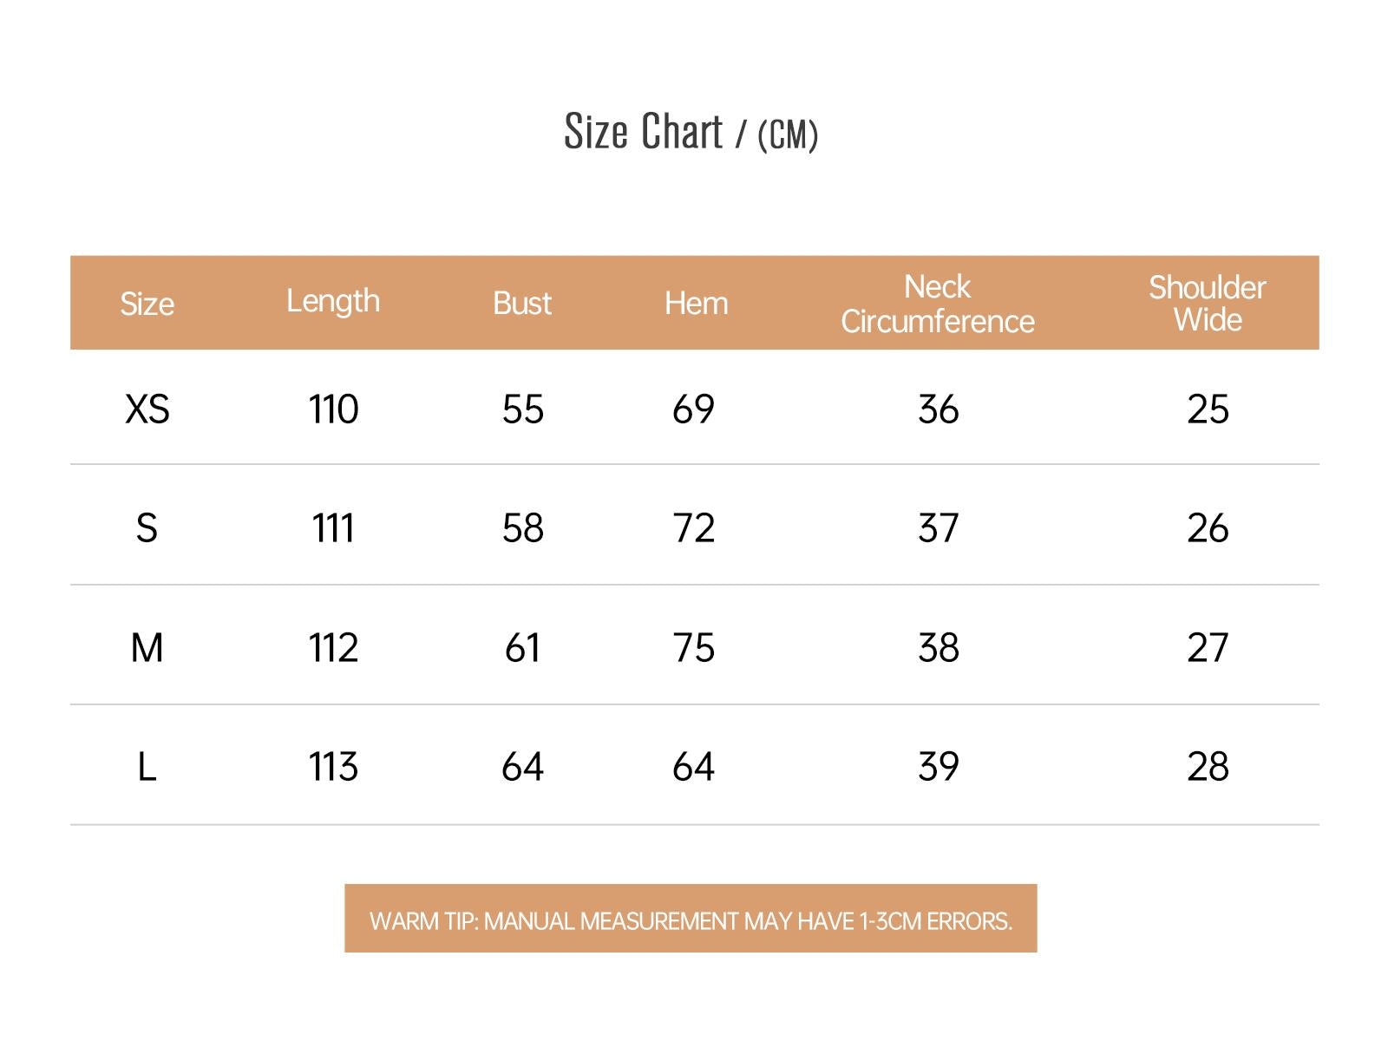This screenshot has height=1041, width=1388.
Task: Click the XS length value 110
Action: [x=333, y=409]
